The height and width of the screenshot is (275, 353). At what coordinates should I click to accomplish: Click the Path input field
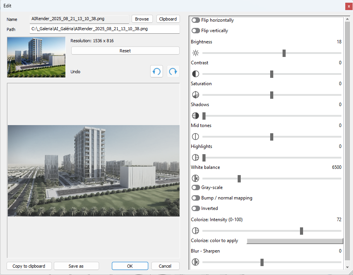click(105, 29)
